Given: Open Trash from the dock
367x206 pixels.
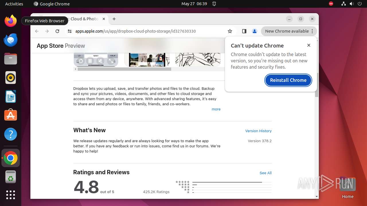Looking at the screenshot, I should tap(11, 177).
